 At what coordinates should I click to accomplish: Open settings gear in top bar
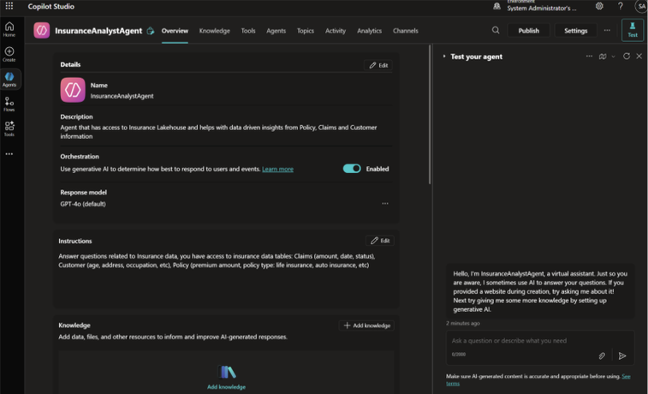point(599,6)
